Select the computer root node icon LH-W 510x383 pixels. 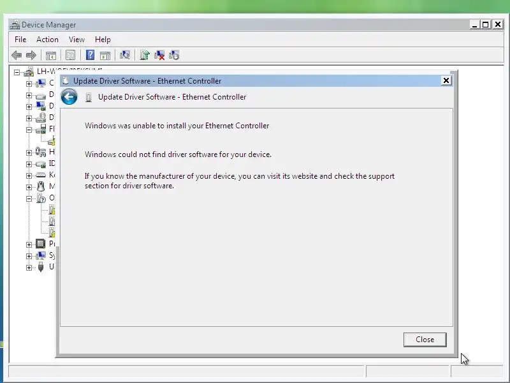(x=29, y=71)
